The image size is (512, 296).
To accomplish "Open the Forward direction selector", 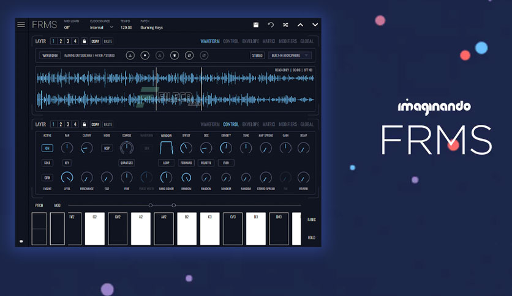I will [x=186, y=163].
